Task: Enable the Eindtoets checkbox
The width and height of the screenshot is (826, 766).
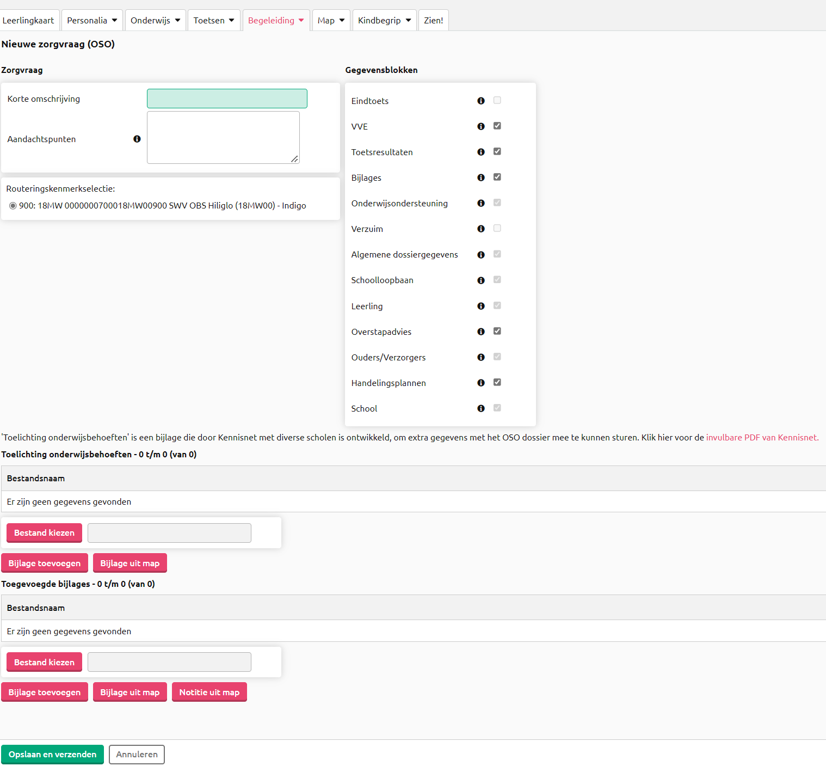Action: pyautogui.click(x=497, y=100)
